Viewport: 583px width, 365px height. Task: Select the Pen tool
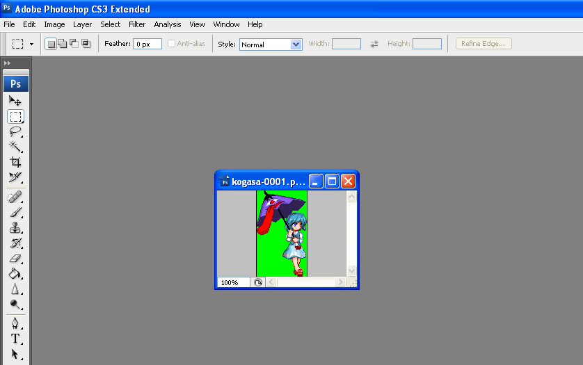click(15, 323)
